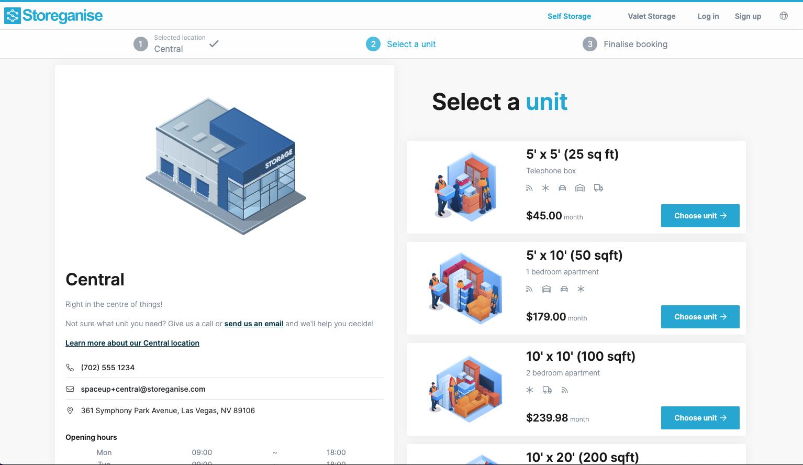803x465 pixels.
Task: Click the wifi icon on 5' x 5' unit
Action: [x=529, y=188]
